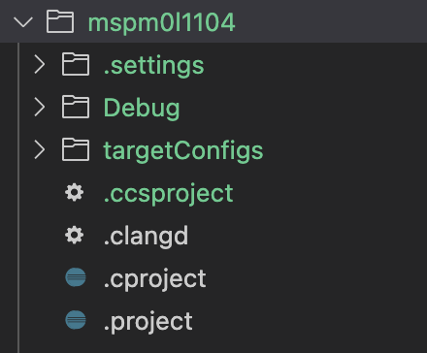Select the mspm0l1104 project name
Image resolution: width=427 pixels, height=353 pixels.
[x=161, y=23]
